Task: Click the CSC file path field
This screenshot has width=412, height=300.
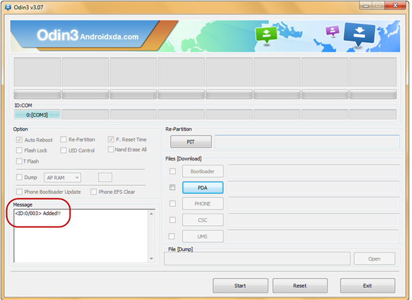Action: coord(314,220)
